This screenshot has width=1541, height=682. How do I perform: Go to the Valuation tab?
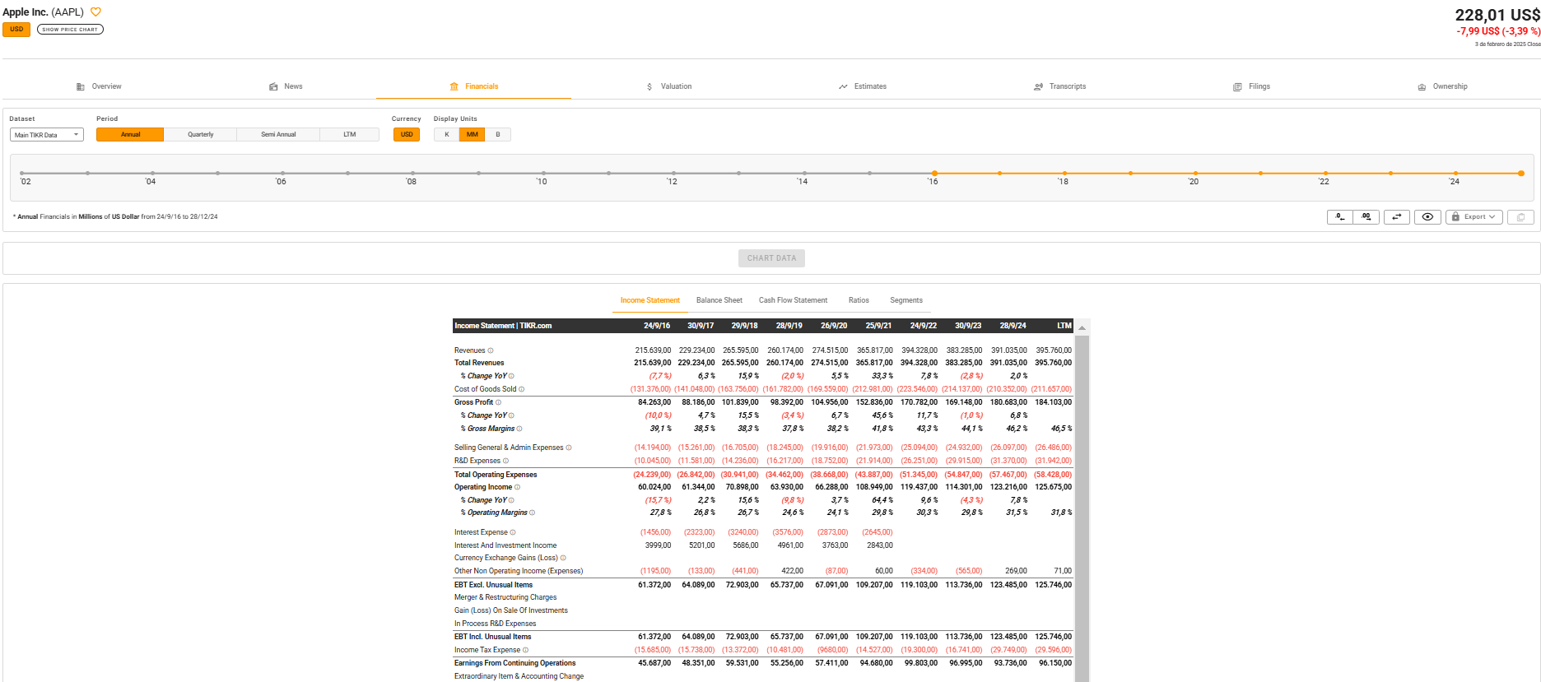tap(668, 86)
